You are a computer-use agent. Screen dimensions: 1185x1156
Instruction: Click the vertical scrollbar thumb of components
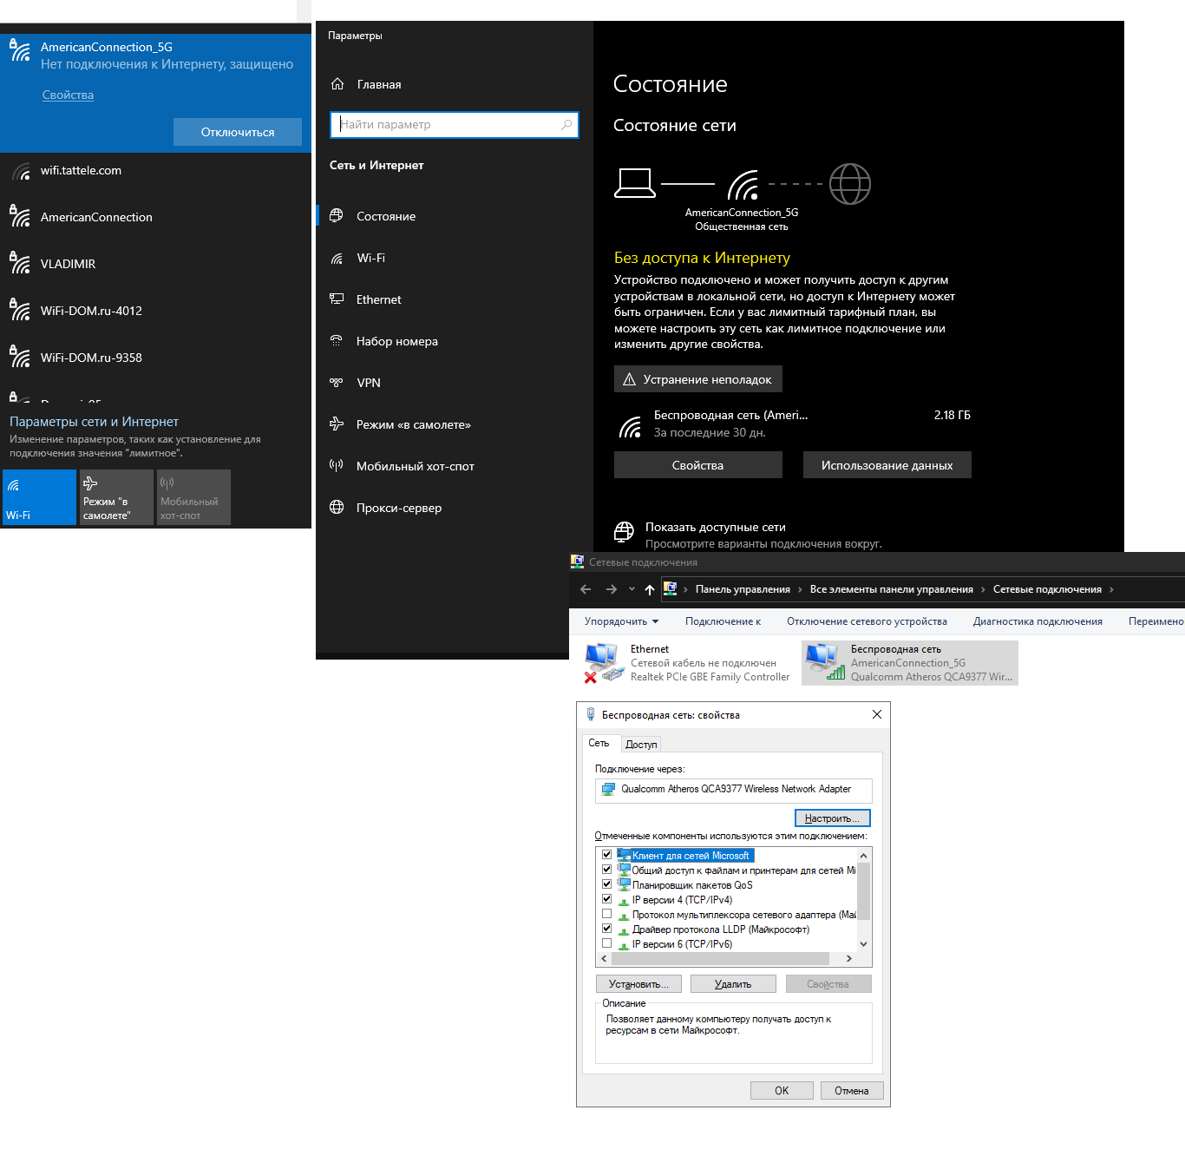(x=863, y=891)
